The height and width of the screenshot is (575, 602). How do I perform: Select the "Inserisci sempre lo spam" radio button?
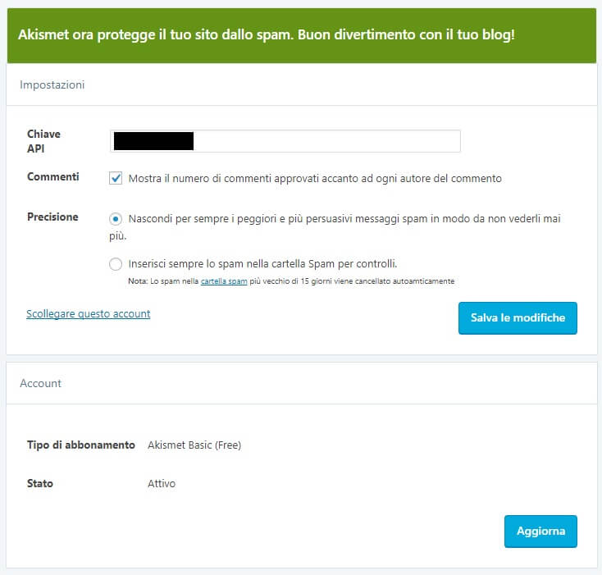pos(116,264)
